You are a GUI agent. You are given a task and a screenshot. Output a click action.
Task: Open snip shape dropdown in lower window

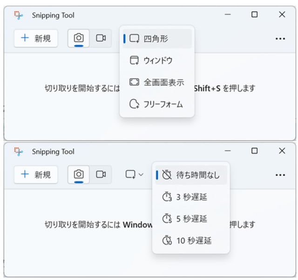click(x=134, y=174)
